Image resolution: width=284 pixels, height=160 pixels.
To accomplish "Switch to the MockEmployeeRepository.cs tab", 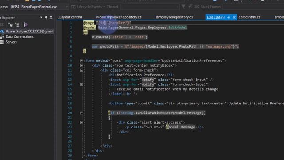I will (x=118, y=17).
